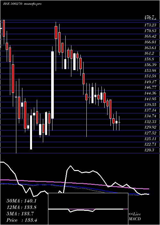Click the 156.39 price axis label

(x=150, y=65)
